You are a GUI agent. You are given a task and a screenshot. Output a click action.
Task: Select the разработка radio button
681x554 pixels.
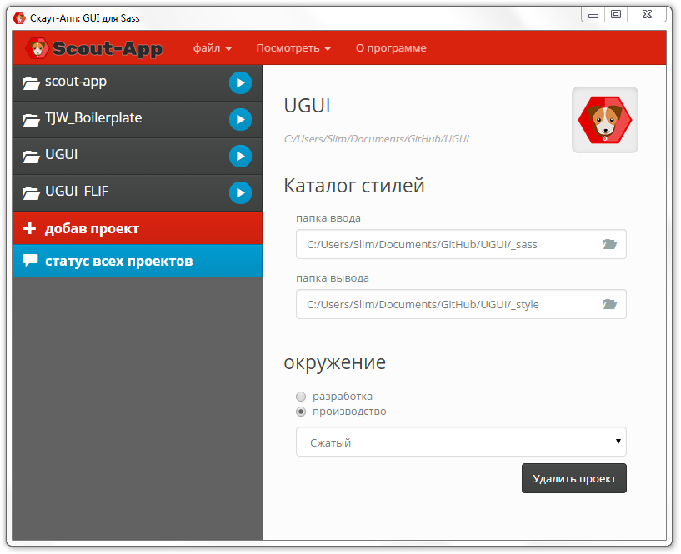coord(301,397)
